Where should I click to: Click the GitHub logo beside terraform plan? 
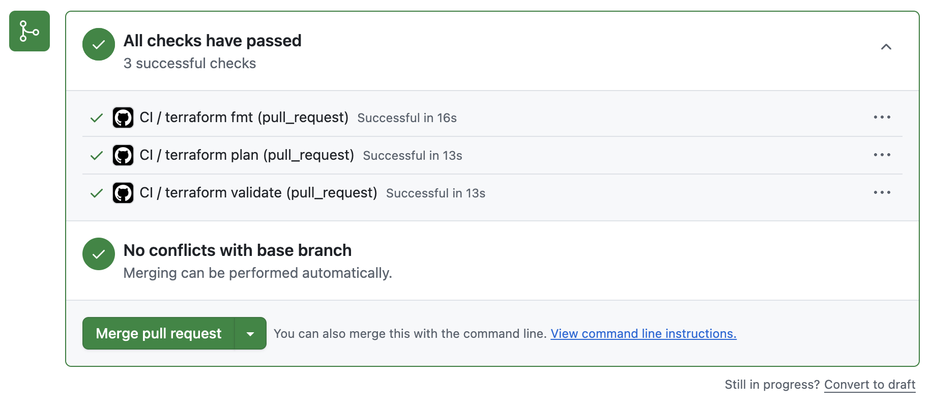coord(123,155)
